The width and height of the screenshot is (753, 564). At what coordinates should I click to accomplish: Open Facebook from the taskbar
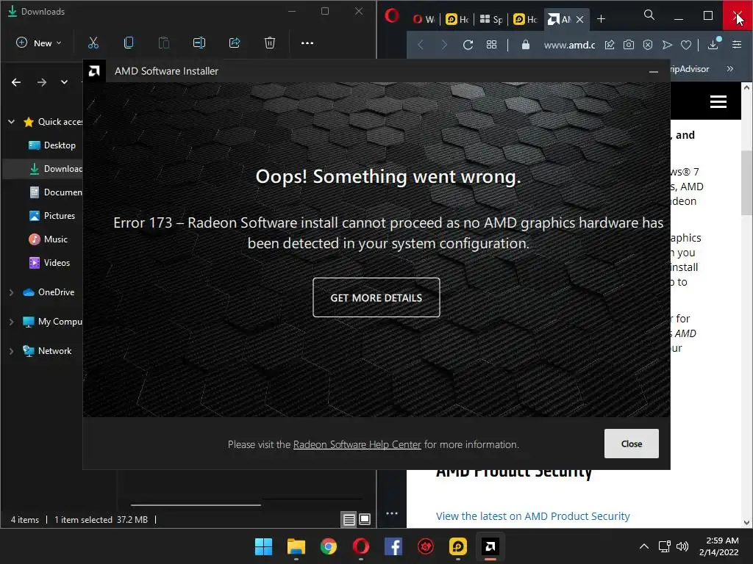point(393,546)
